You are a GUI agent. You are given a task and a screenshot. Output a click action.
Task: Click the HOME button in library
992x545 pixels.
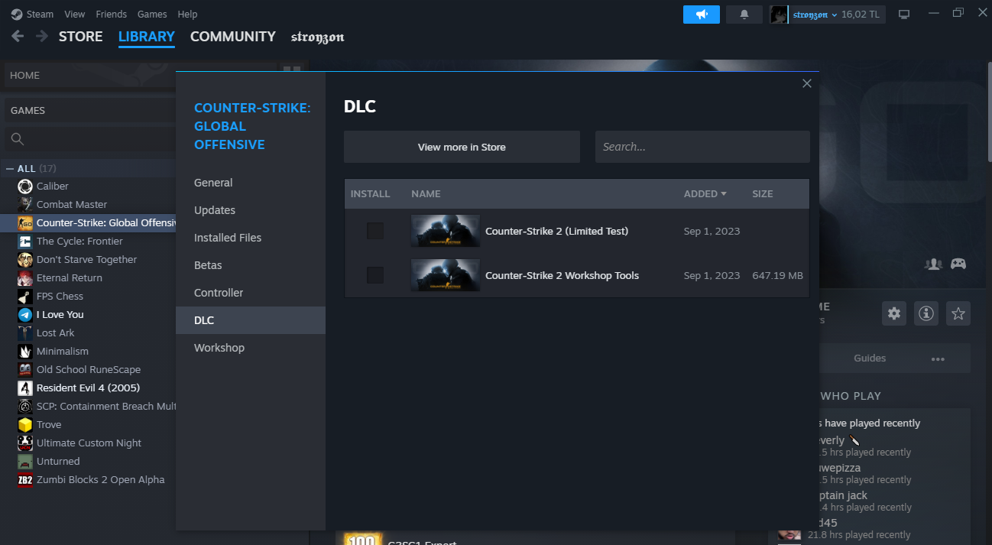90,75
